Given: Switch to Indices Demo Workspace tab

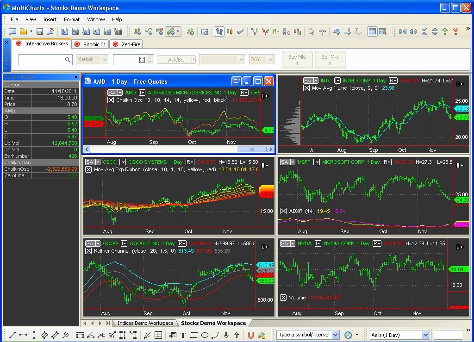Looking at the screenshot, I should pyautogui.click(x=145, y=323).
